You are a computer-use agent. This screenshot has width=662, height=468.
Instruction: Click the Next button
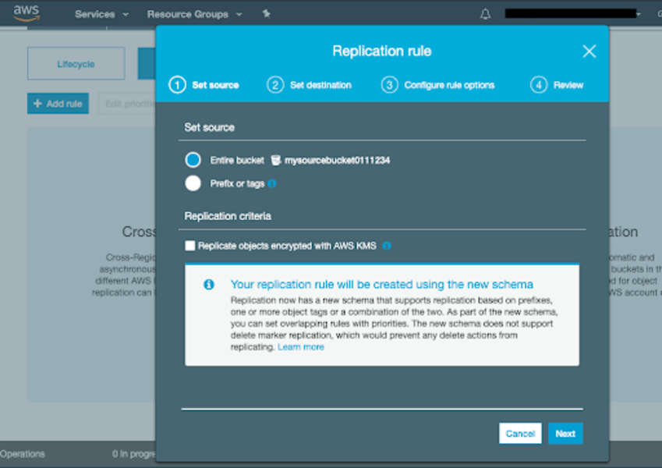565,434
